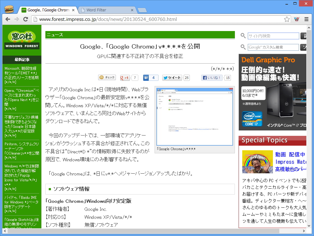Click the Hatena bookmark count 4
The height and width of the screenshot is (236, 314).
point(154,78)
